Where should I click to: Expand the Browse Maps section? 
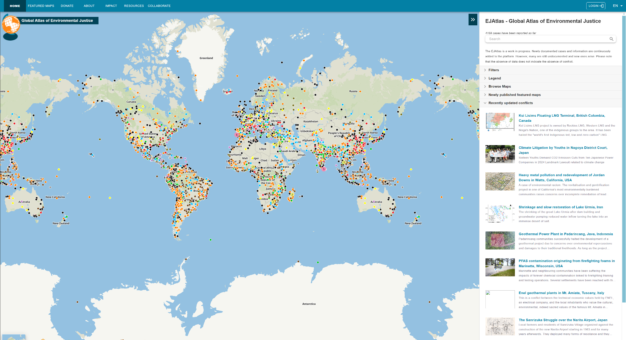pyautogui.click(x=499, y=86)
